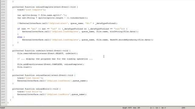Click the Base64.encodeByteArray(file.data) call line
Image resolution: width=195 pixels, height=109 pixels.
pos(88,40)
